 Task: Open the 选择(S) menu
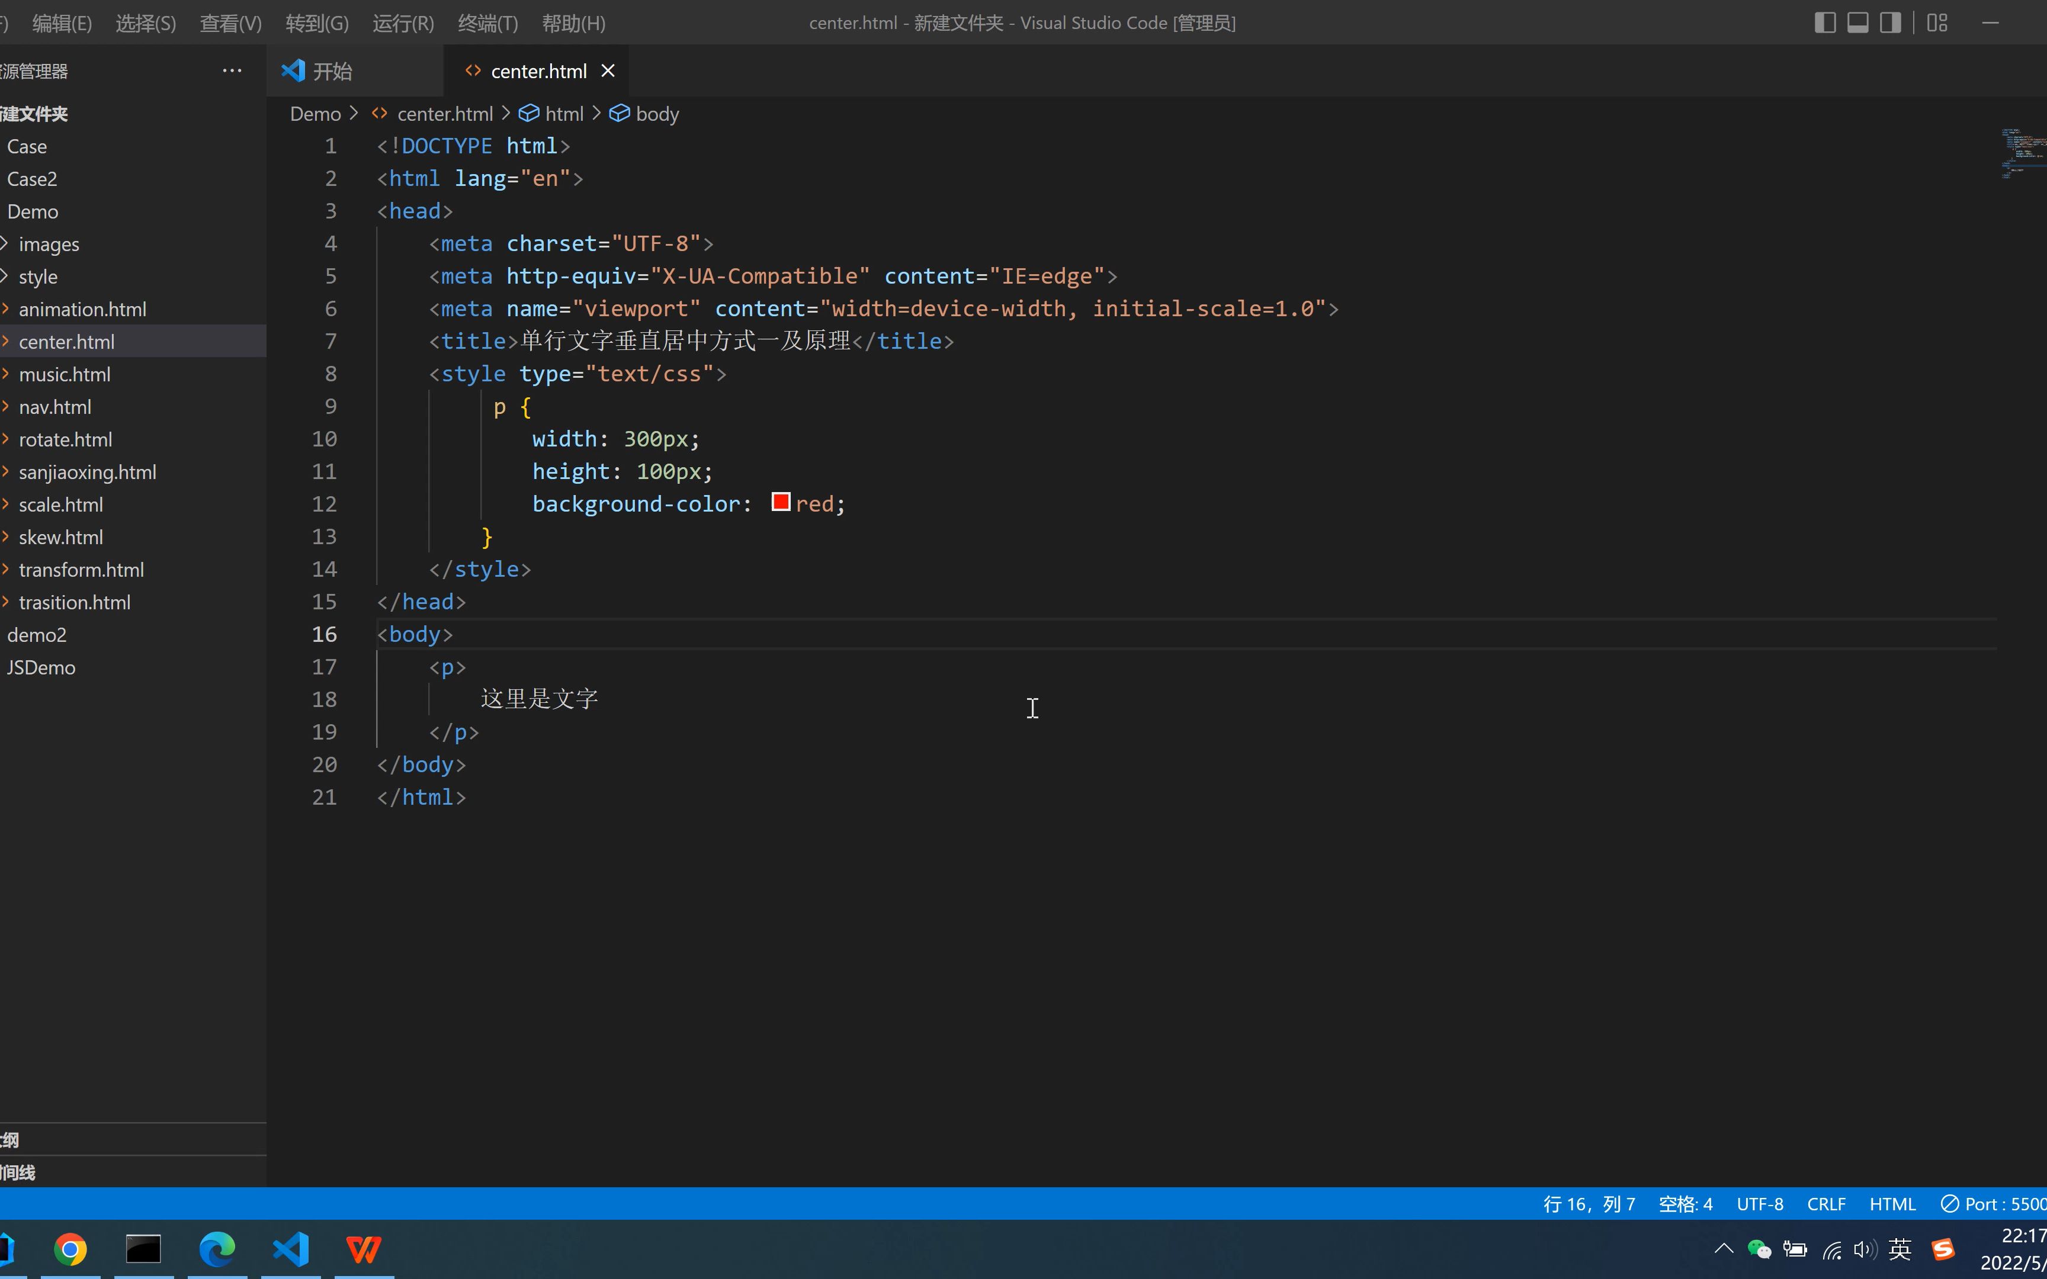coord(146,23)
